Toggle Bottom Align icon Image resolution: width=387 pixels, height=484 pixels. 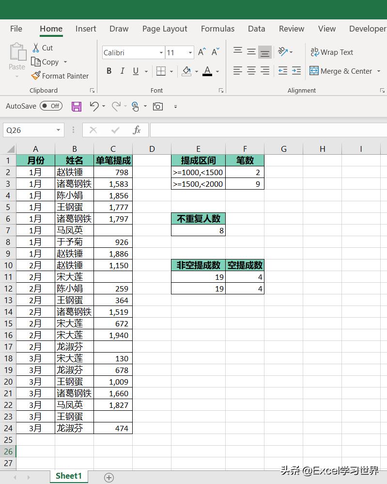tap(265, 52)
